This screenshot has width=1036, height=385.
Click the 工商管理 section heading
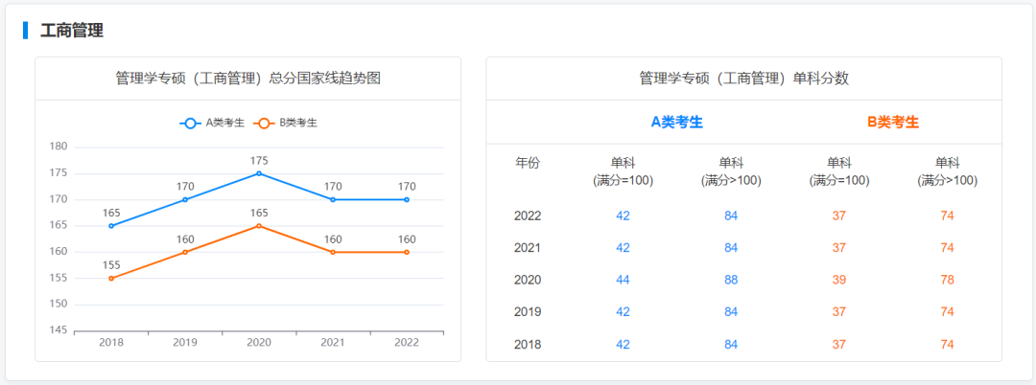(71, 31)
